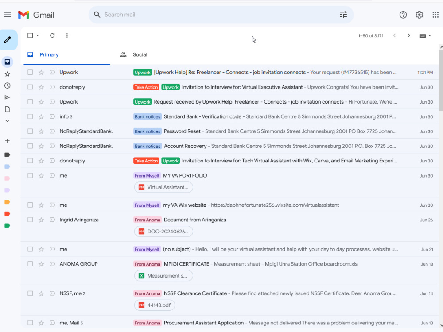
Task: Mark MPIGI CERTIFICATE email as important
Action: click(52, 264)
